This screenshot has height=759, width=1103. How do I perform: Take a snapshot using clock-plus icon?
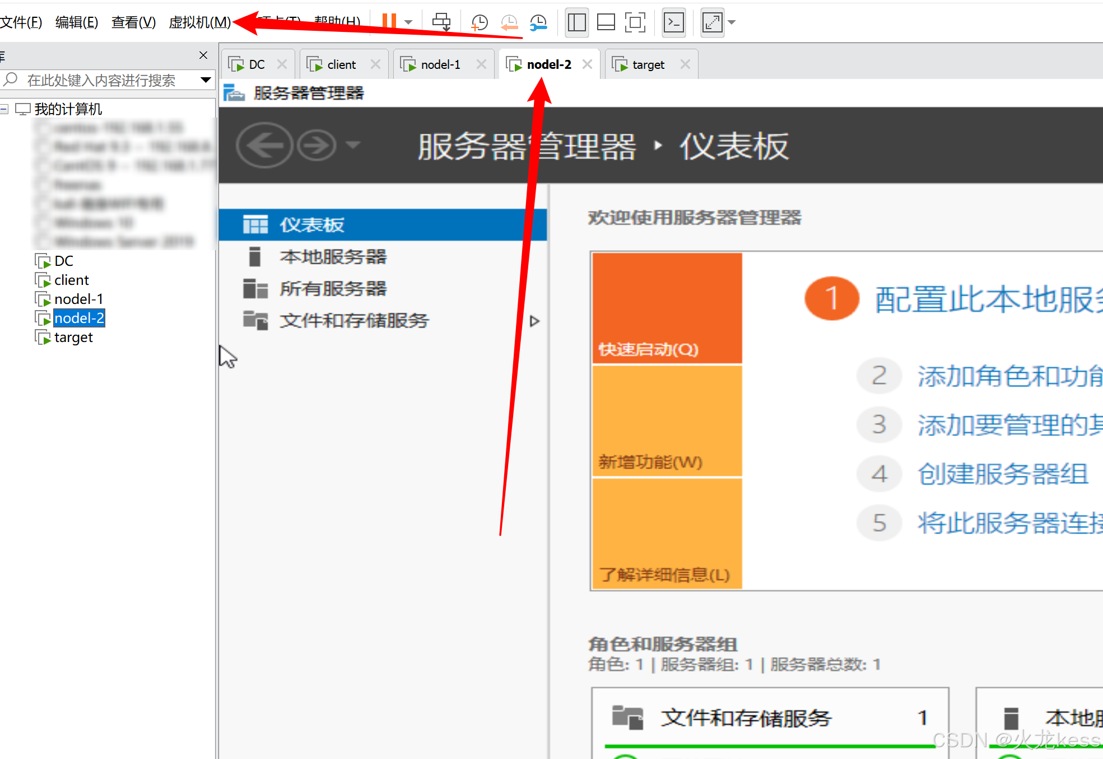480,22
